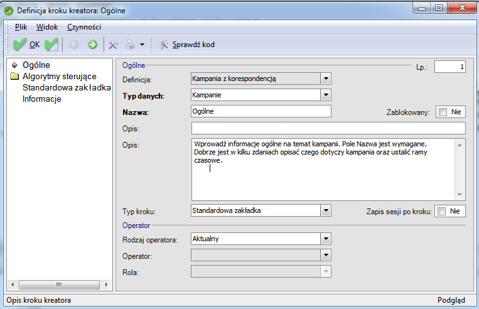
Task: Click the Sprawdź kod toolbar button
Action: click(186, 45)
